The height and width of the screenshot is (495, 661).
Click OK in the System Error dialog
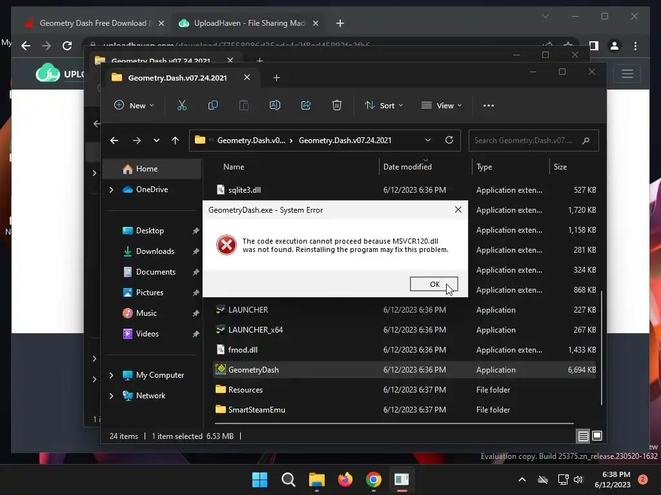434,284
